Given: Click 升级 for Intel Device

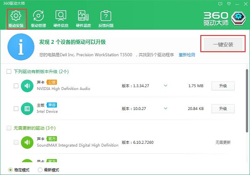Looking at the screenshot, I should tap(223, 109).
